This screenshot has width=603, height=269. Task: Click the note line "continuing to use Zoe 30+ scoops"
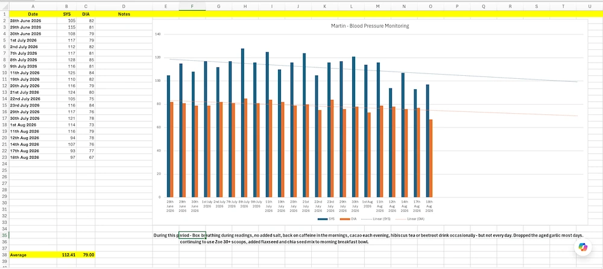pos(274,242)
